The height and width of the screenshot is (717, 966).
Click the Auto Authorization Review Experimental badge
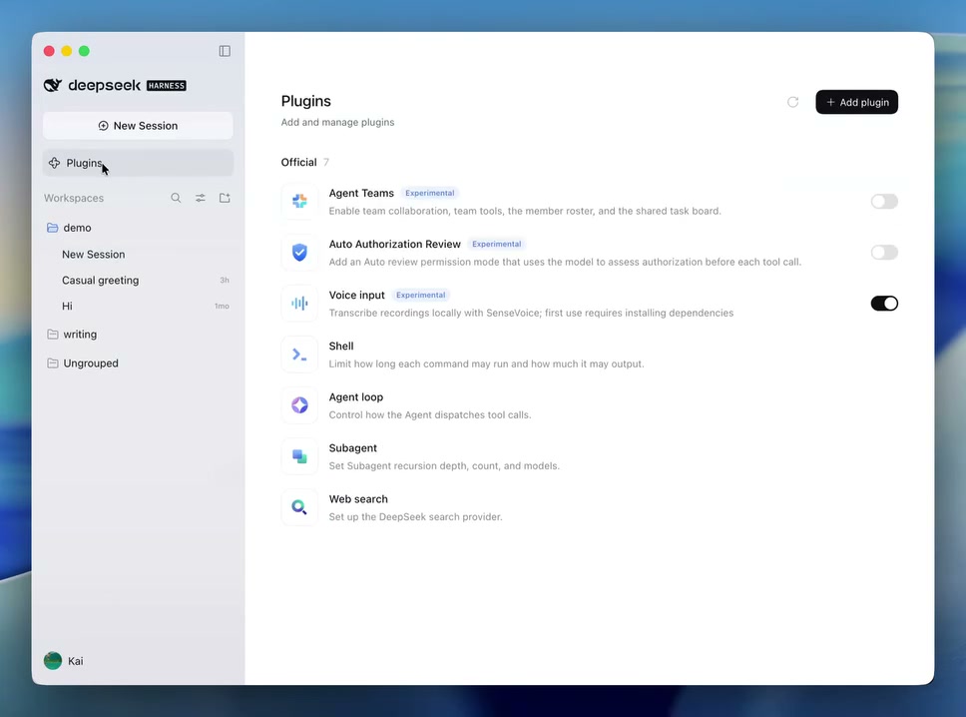(497, 244)
